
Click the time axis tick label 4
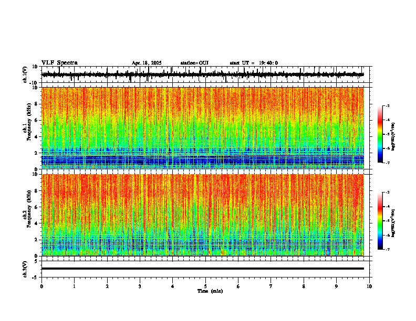pyautogui.click(x=173, y=286)
